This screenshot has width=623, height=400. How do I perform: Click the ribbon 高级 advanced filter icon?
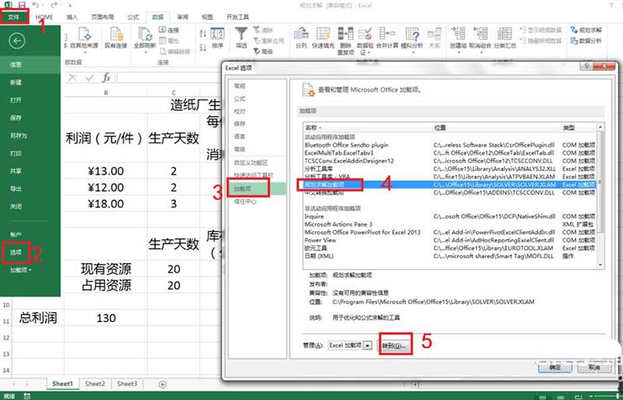(263, 51)
